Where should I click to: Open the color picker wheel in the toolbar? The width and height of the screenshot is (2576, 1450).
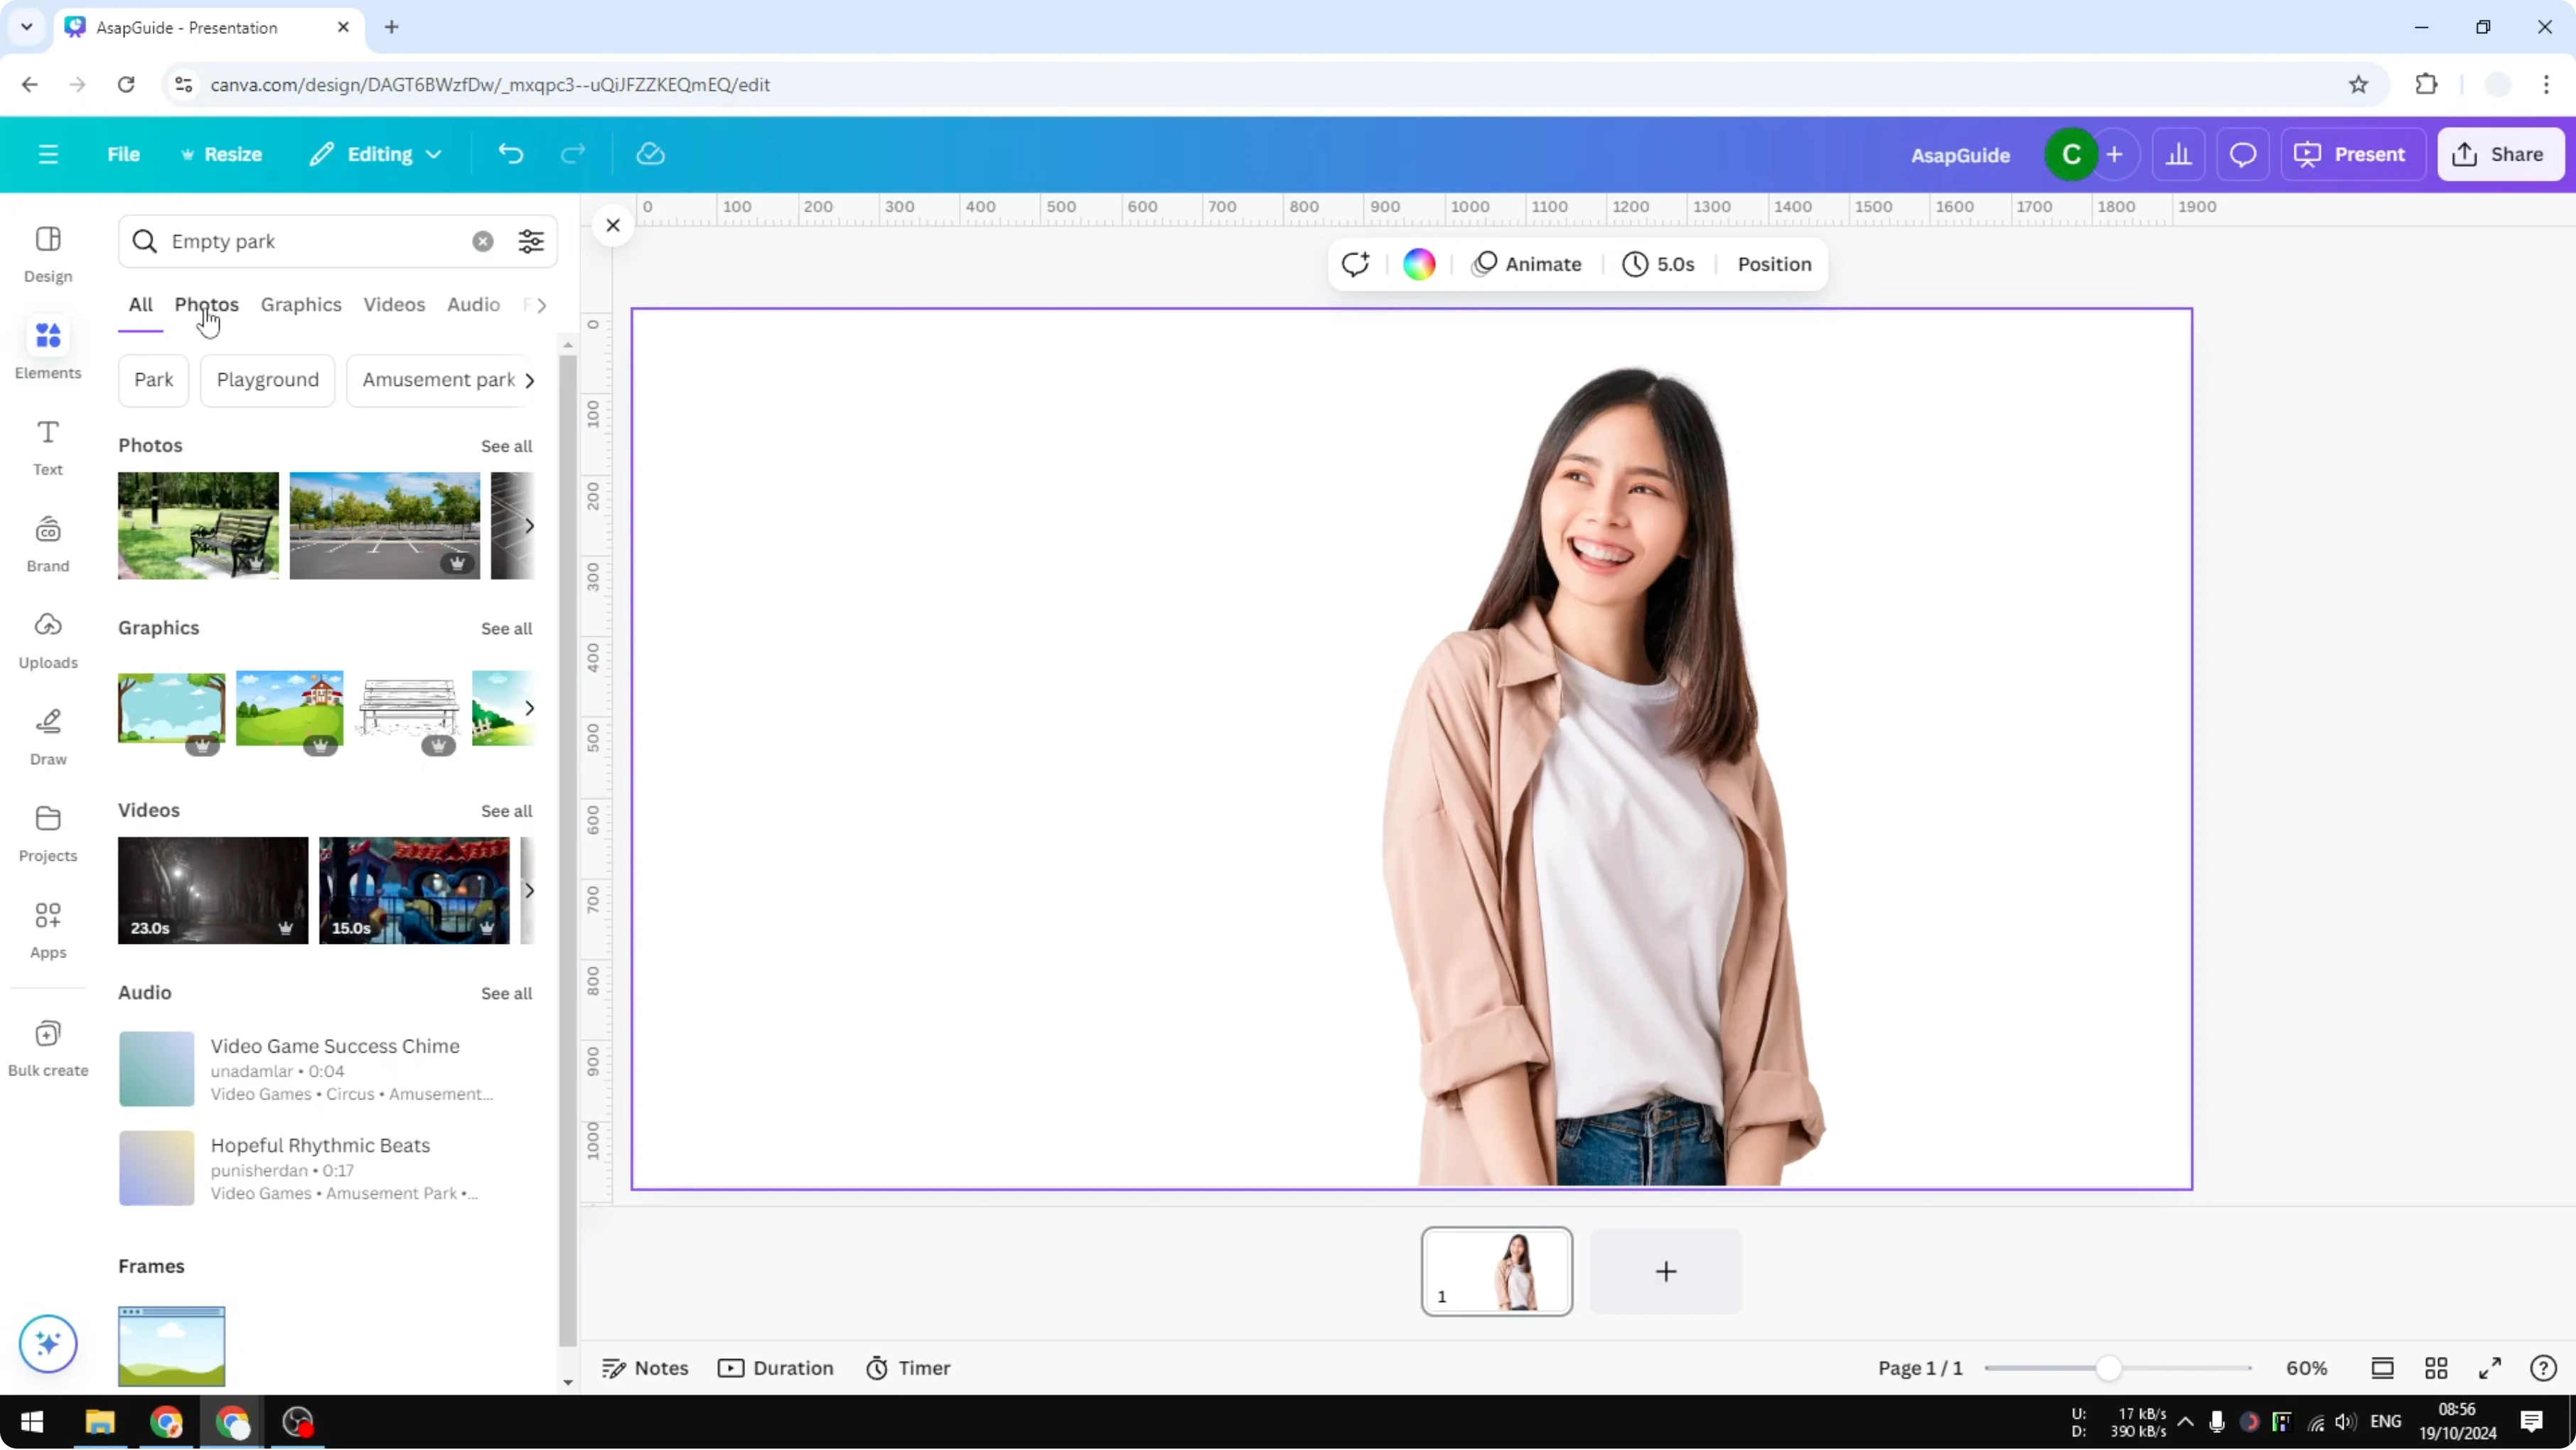pos(1419,263)
